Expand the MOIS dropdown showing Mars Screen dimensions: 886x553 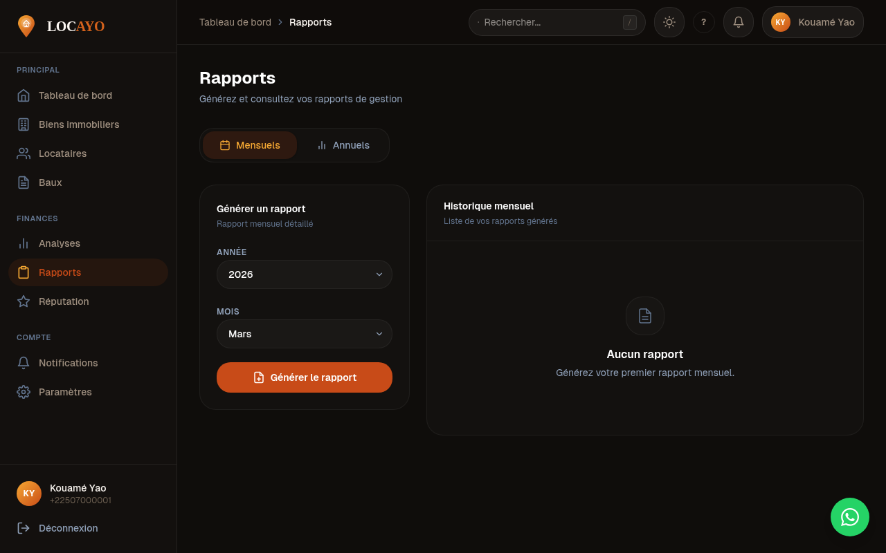pyautogui.click(x=304, y=334)
